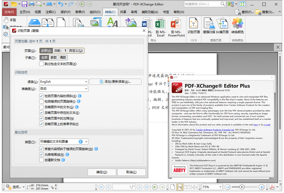This screenshot has height=193, width=284.
Task: Click export to MS Excel icon
Action: pyautogui.click(x=161, y=27)
